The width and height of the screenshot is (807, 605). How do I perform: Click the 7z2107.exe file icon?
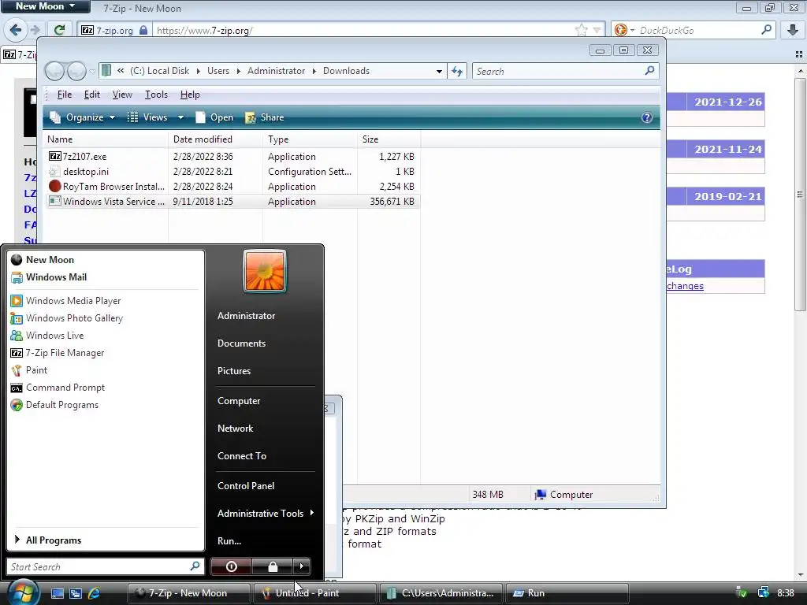click(54, 156)
